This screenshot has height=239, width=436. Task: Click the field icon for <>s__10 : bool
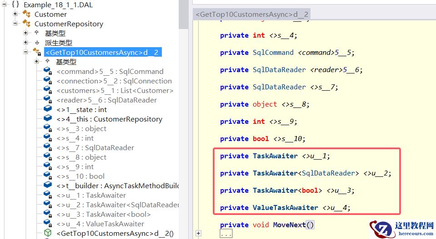48,176
